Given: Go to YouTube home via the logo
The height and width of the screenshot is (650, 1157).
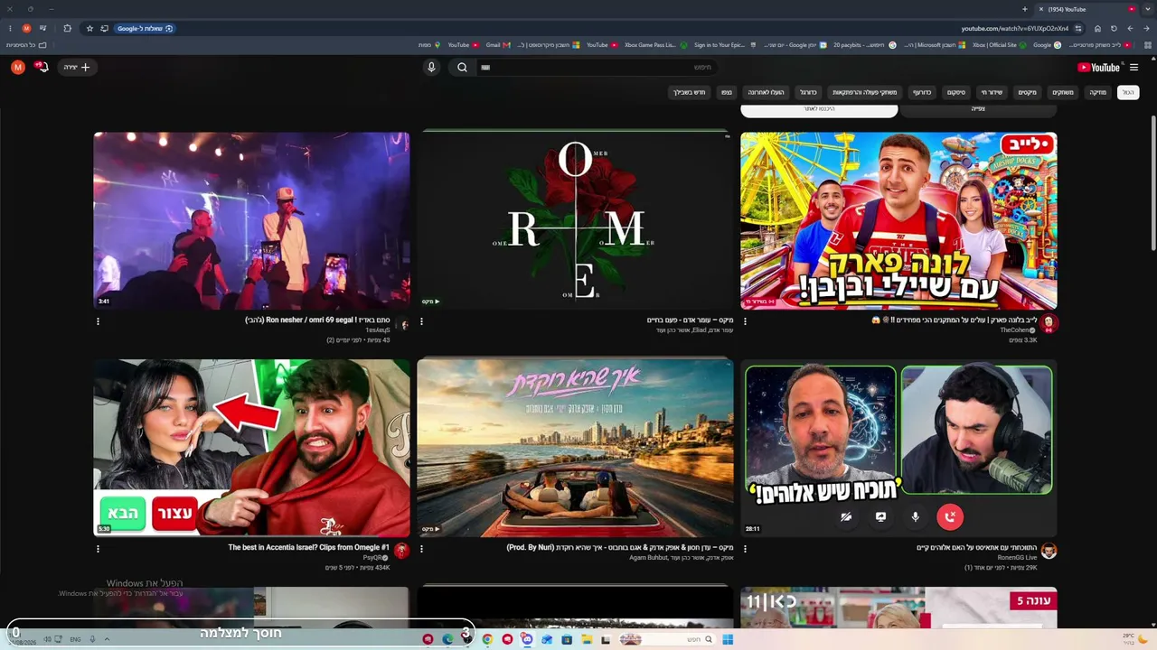Looking at the screenshot, I should 1098,67.
